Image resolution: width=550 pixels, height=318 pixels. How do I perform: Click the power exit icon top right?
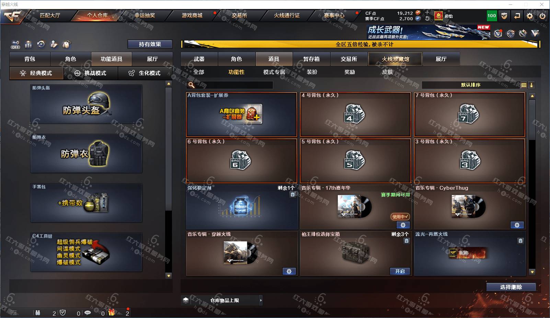(542, 16)
